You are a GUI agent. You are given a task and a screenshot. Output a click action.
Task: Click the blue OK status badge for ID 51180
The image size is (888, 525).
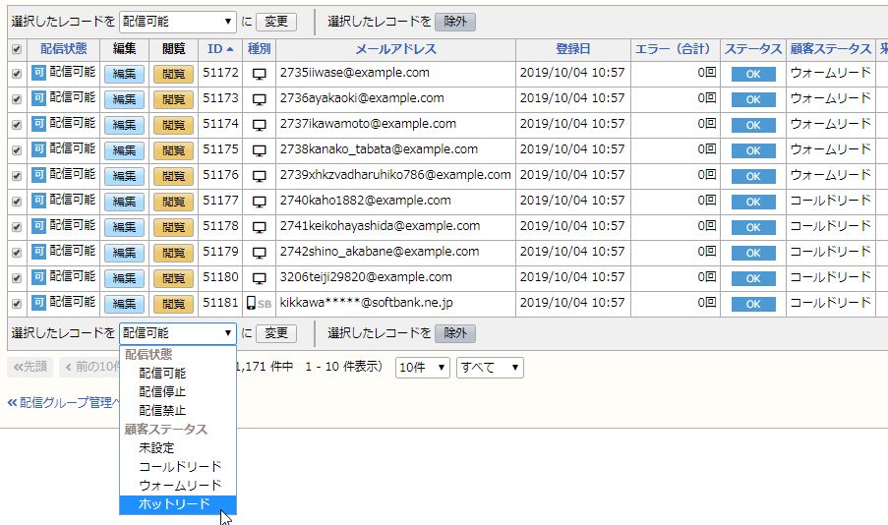coord(752,278)
